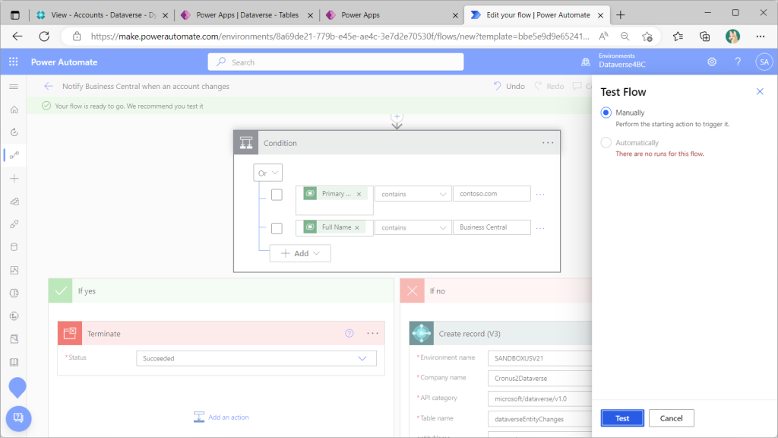Image resolution: width=778 pixels, height=438 pixels.
Task: Click the Create plus sidebar icon
Action: [14, 178]
